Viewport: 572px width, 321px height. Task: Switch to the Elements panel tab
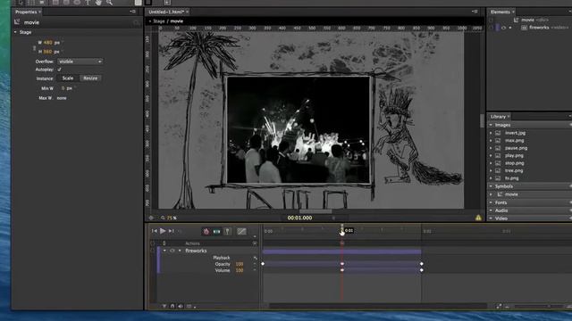click(x=500, y=12)
